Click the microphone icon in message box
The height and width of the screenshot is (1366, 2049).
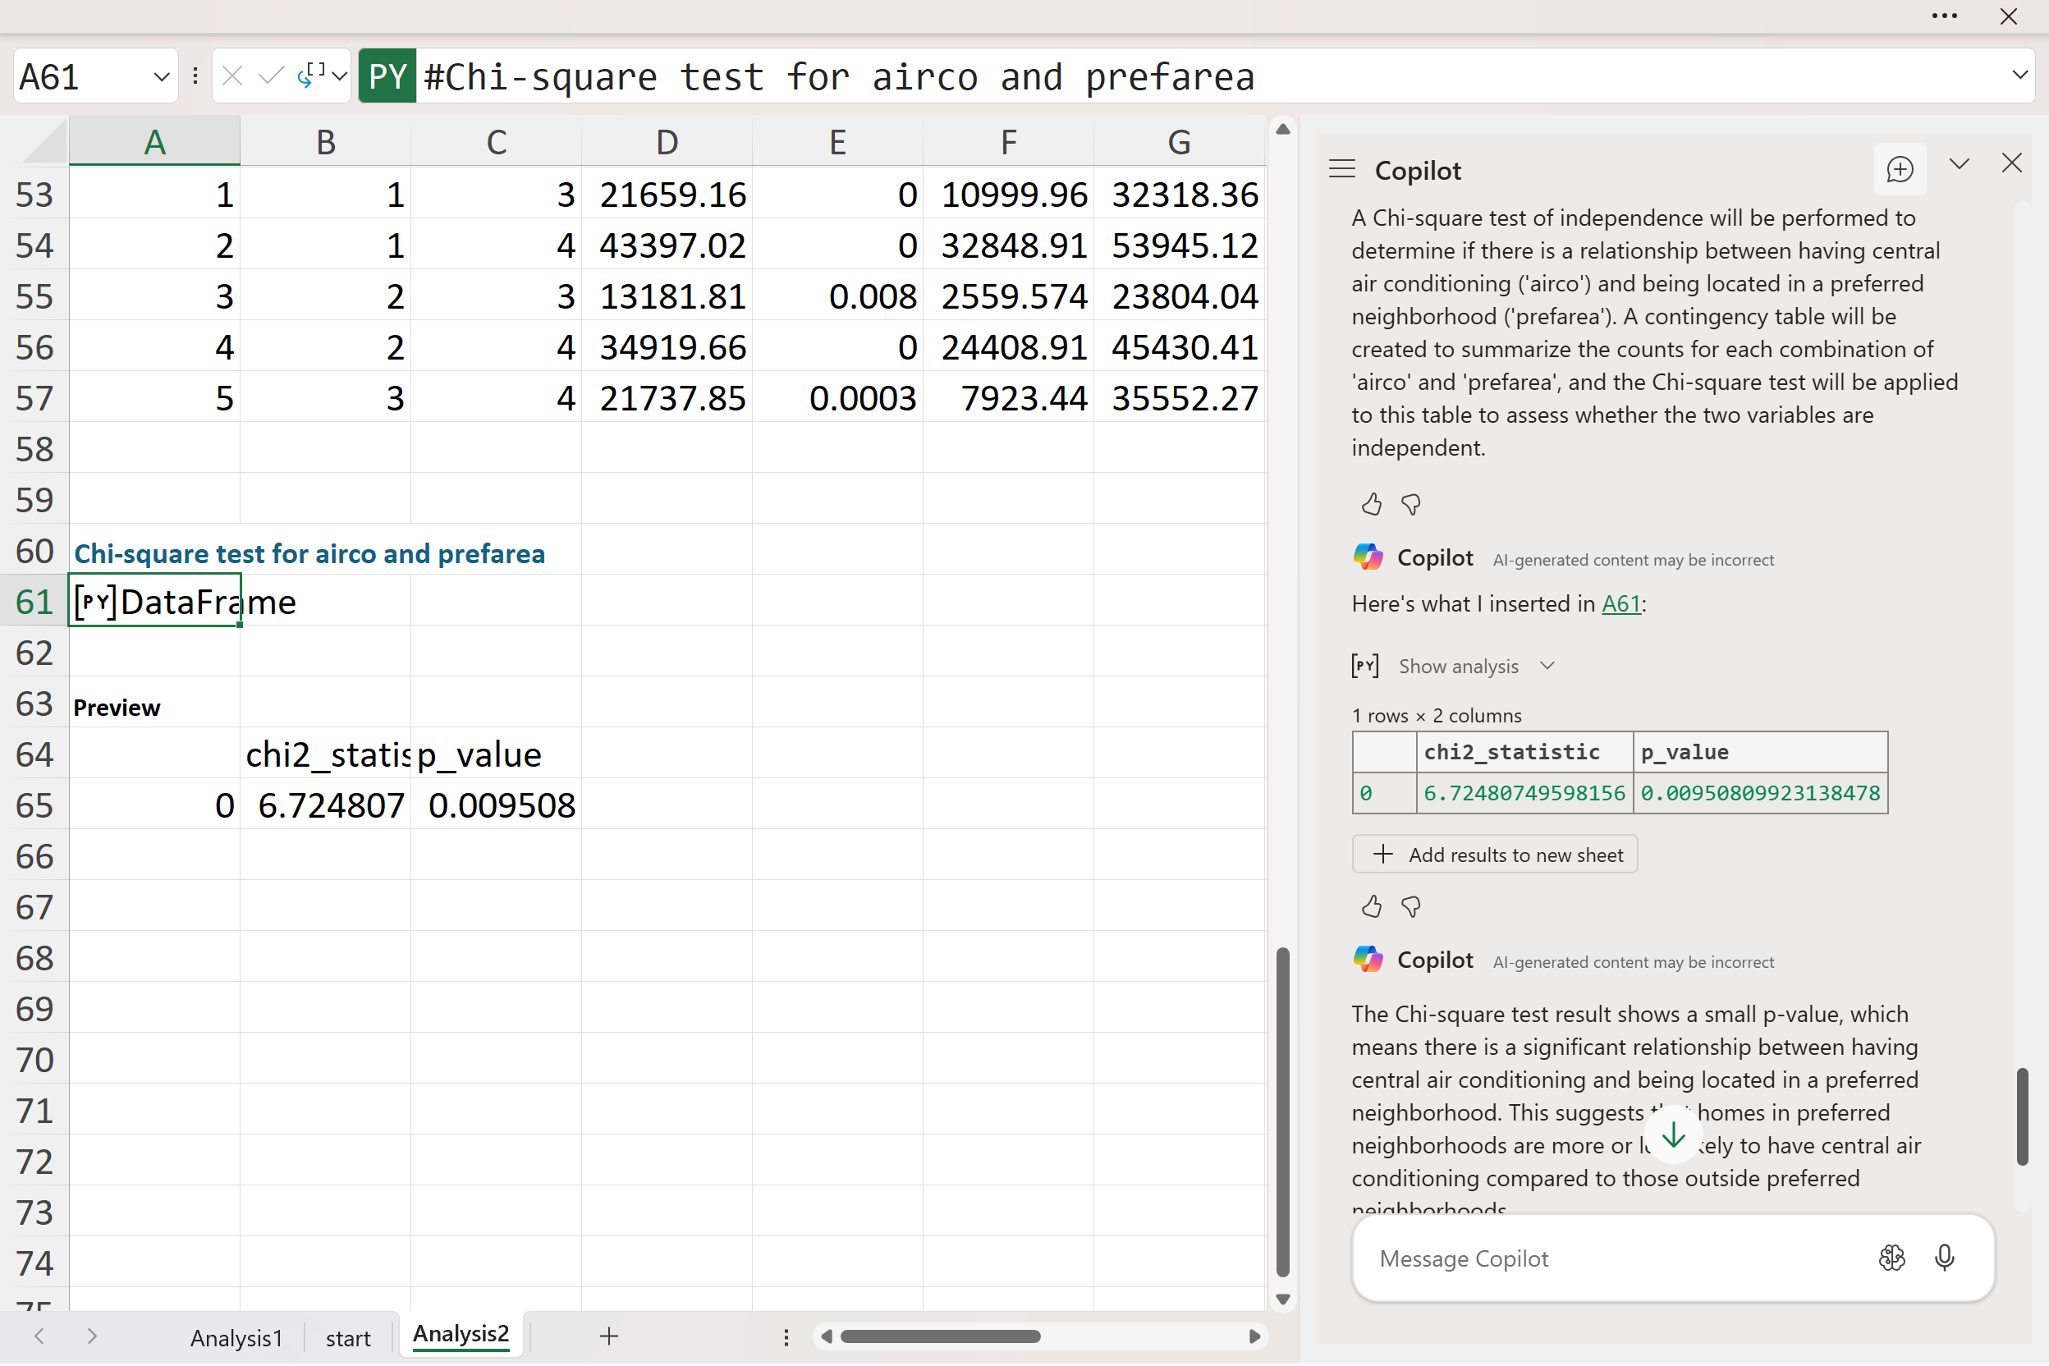click(x=1944, y=1258)
